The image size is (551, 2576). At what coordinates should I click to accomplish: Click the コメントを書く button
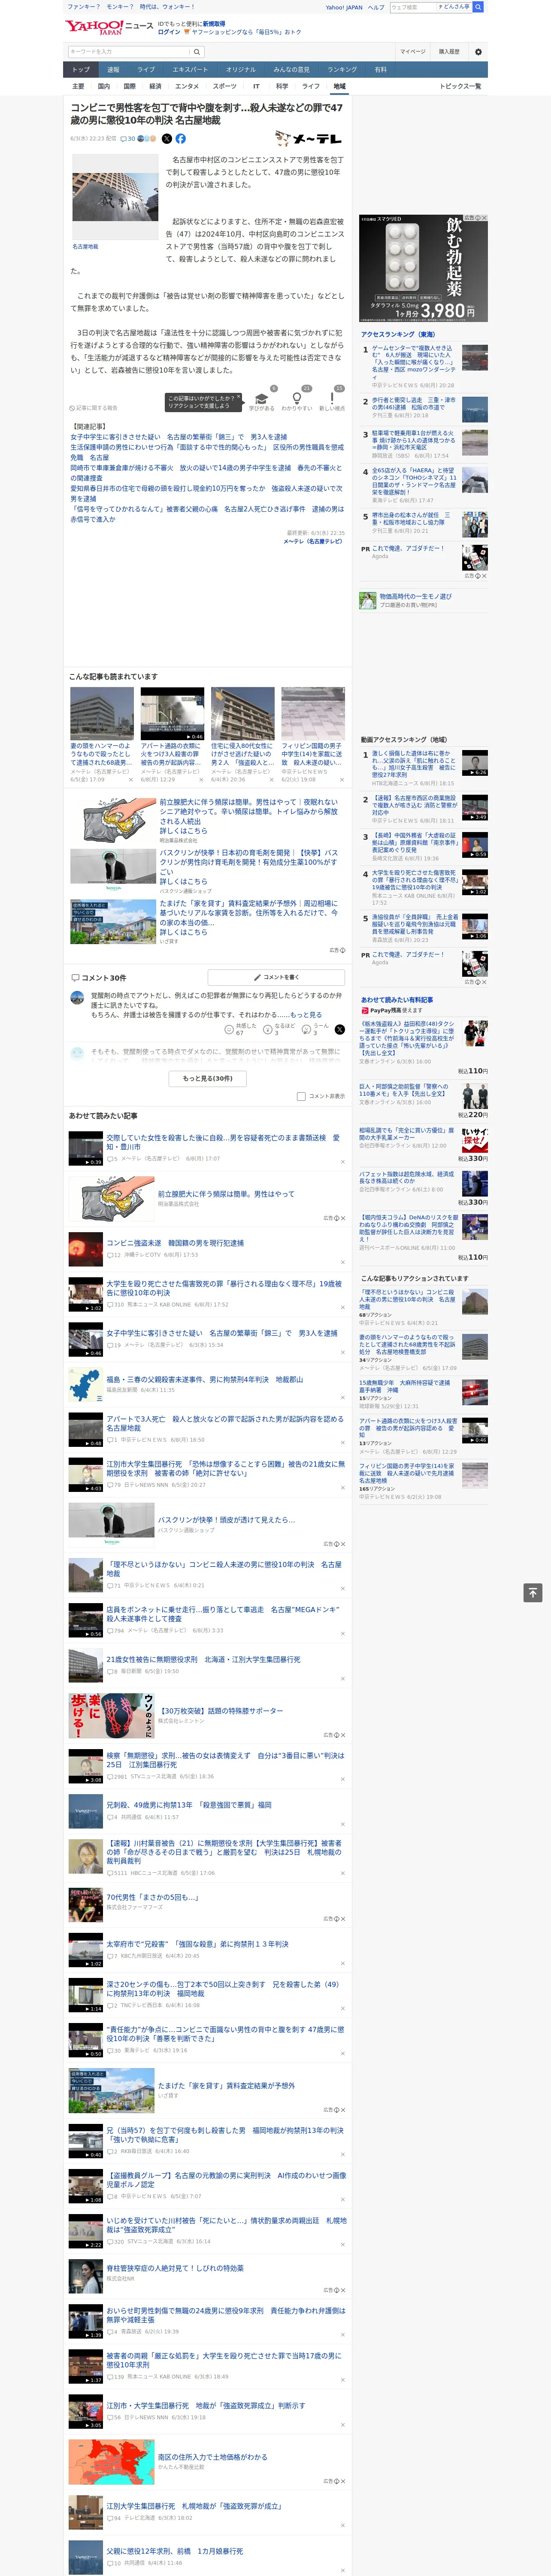point(275,977)
